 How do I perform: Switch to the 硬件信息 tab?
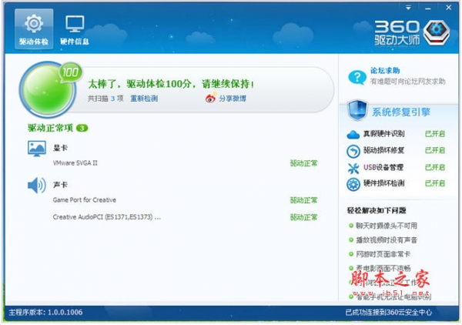(x=75, y=28)
